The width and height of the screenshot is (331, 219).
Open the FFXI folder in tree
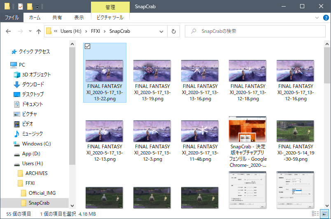[26, 183]
